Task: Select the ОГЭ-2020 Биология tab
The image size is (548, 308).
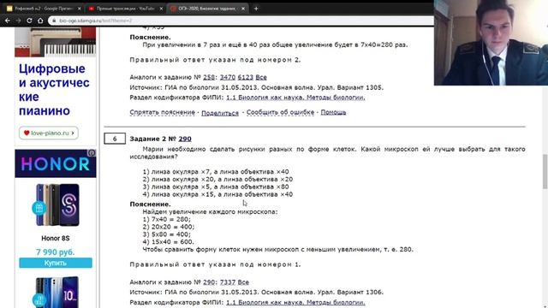Action: (207, 9)
